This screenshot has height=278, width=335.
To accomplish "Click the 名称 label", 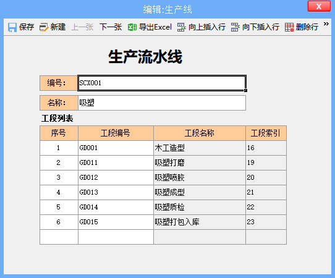I will tap(59, 103).
